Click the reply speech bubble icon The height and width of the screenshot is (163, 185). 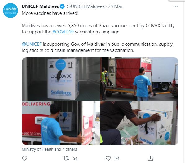click(x=24, y=158)
